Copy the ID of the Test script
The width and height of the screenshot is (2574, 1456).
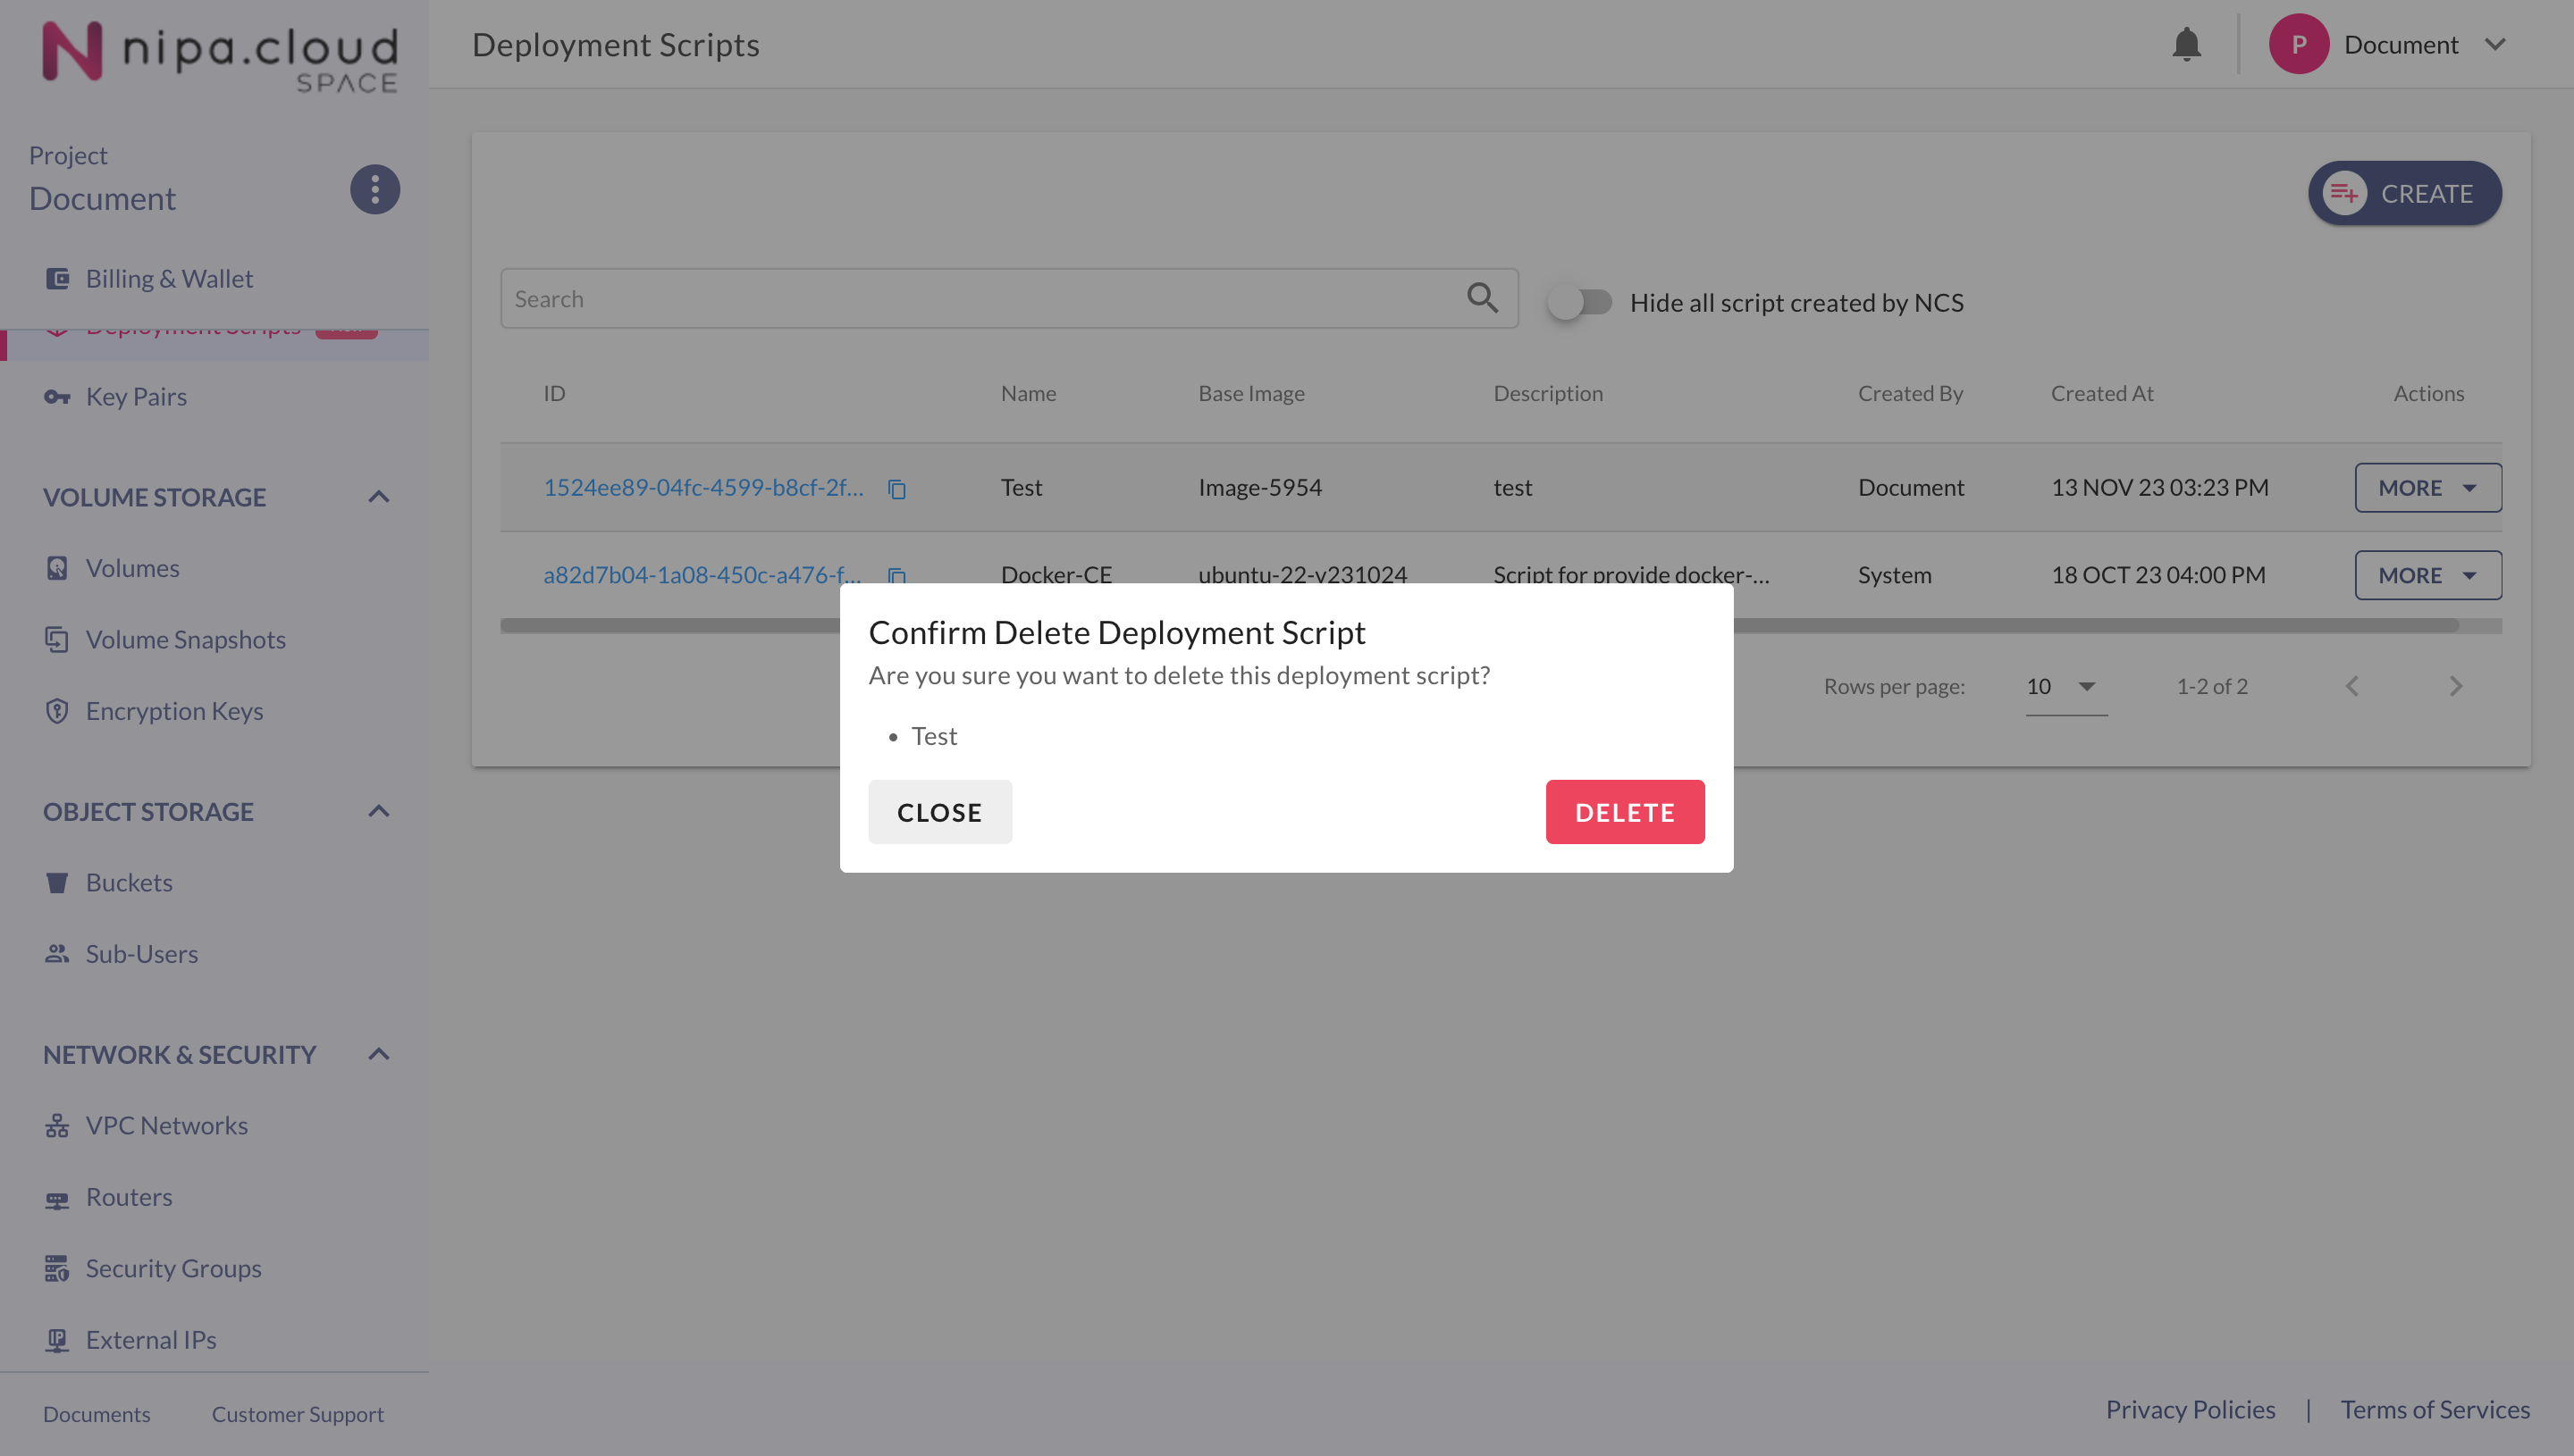tap(896, 489)
